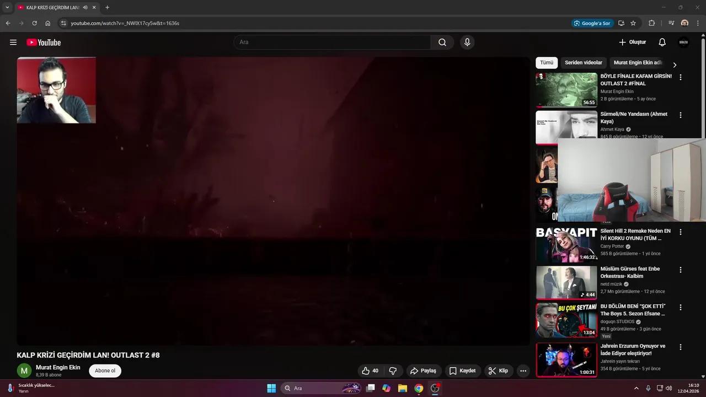
Task: Close the KALP KRİZİ YouTube tab
Action: (94, 7)
